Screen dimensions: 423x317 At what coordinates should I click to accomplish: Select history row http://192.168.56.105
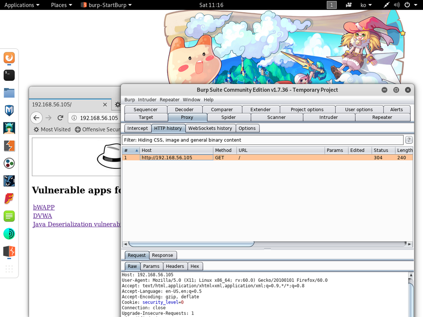click(x=267, y=158)
